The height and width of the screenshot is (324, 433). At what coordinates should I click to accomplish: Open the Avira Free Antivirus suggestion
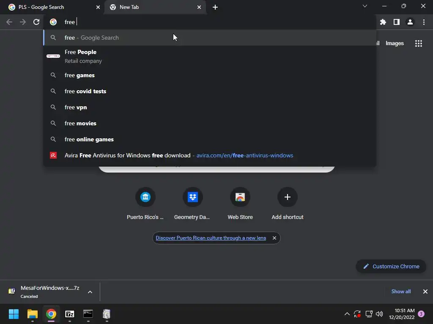click(x=210, y=155)
